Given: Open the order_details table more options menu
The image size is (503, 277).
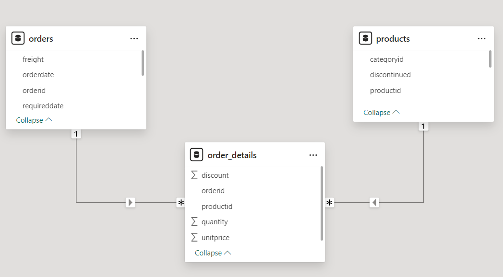Looking at the screenshot, I should click(x=313, y=155).
